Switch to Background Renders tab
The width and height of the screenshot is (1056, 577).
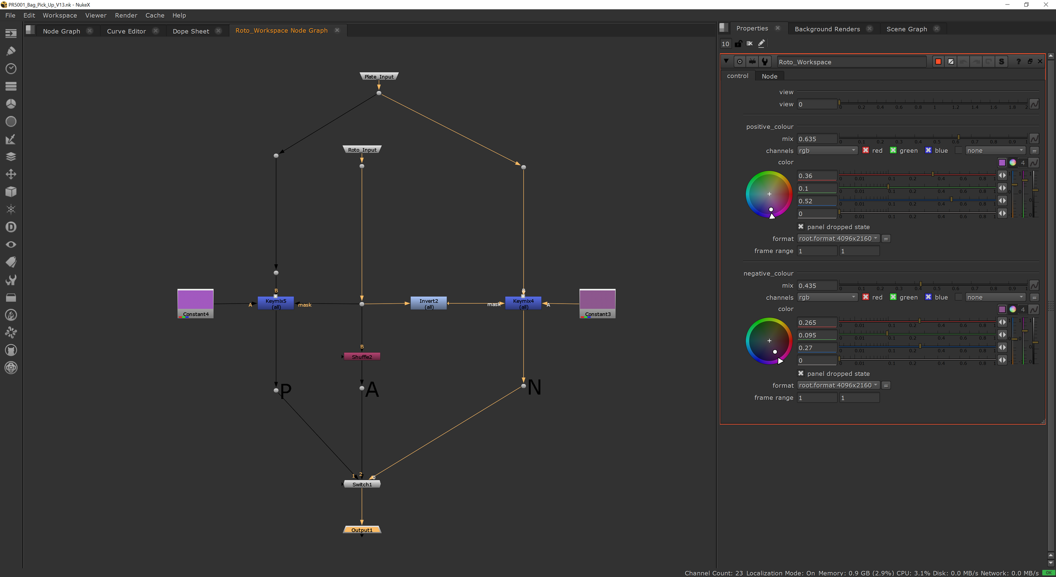827,29
